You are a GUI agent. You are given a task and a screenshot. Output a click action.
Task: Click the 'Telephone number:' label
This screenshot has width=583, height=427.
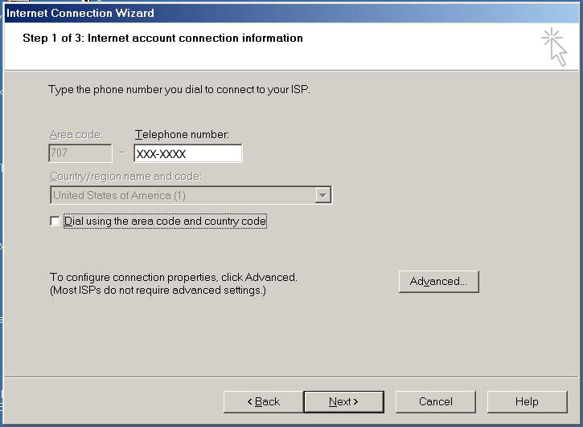[182, 134]
